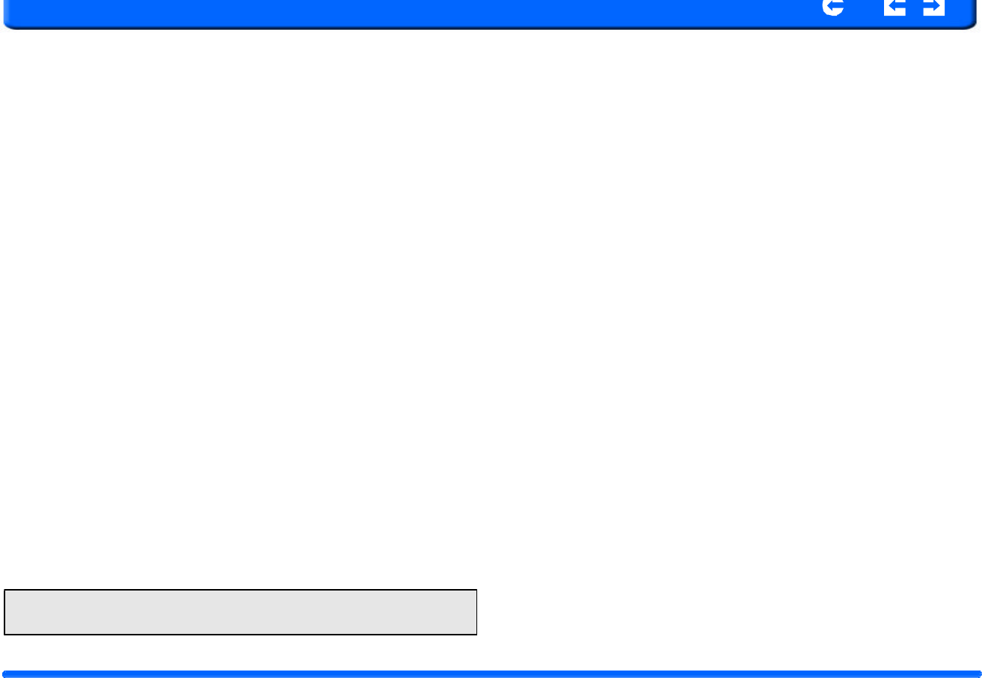Go to the previous page arrow

coord(894,7)
